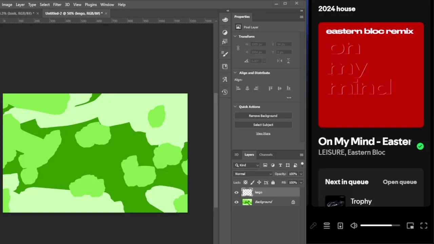The image size is (434, 244).
Task: Click the View More link
Action: click(x=263, y=134)
